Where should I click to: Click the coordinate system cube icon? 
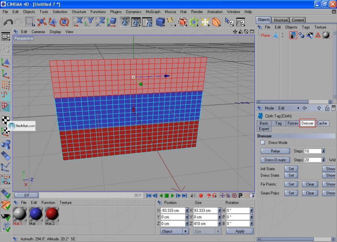(111, 22)
